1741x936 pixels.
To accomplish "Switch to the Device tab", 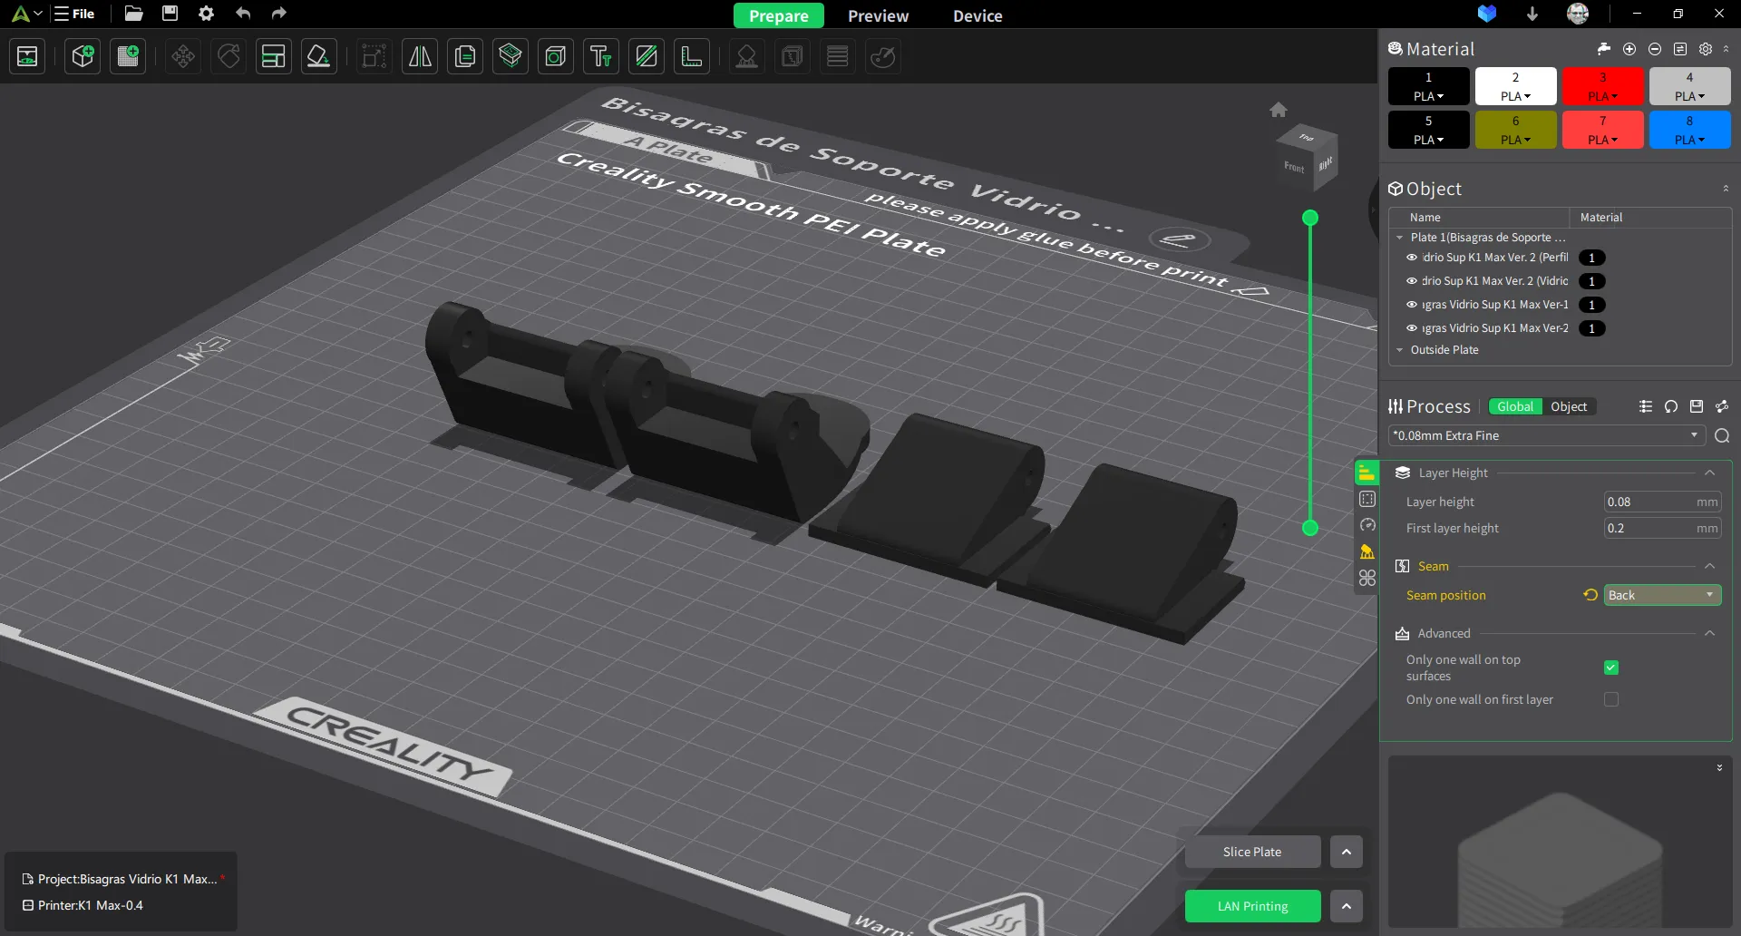I will pyautogui.click(x=977, y=15).
